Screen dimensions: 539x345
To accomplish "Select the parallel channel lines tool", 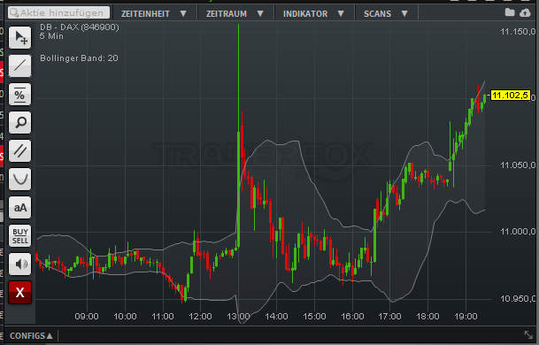I will (20, 151).
